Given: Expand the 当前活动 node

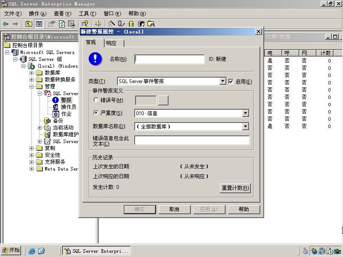Looking at the screenshot, I should click(x=39, y=128).
